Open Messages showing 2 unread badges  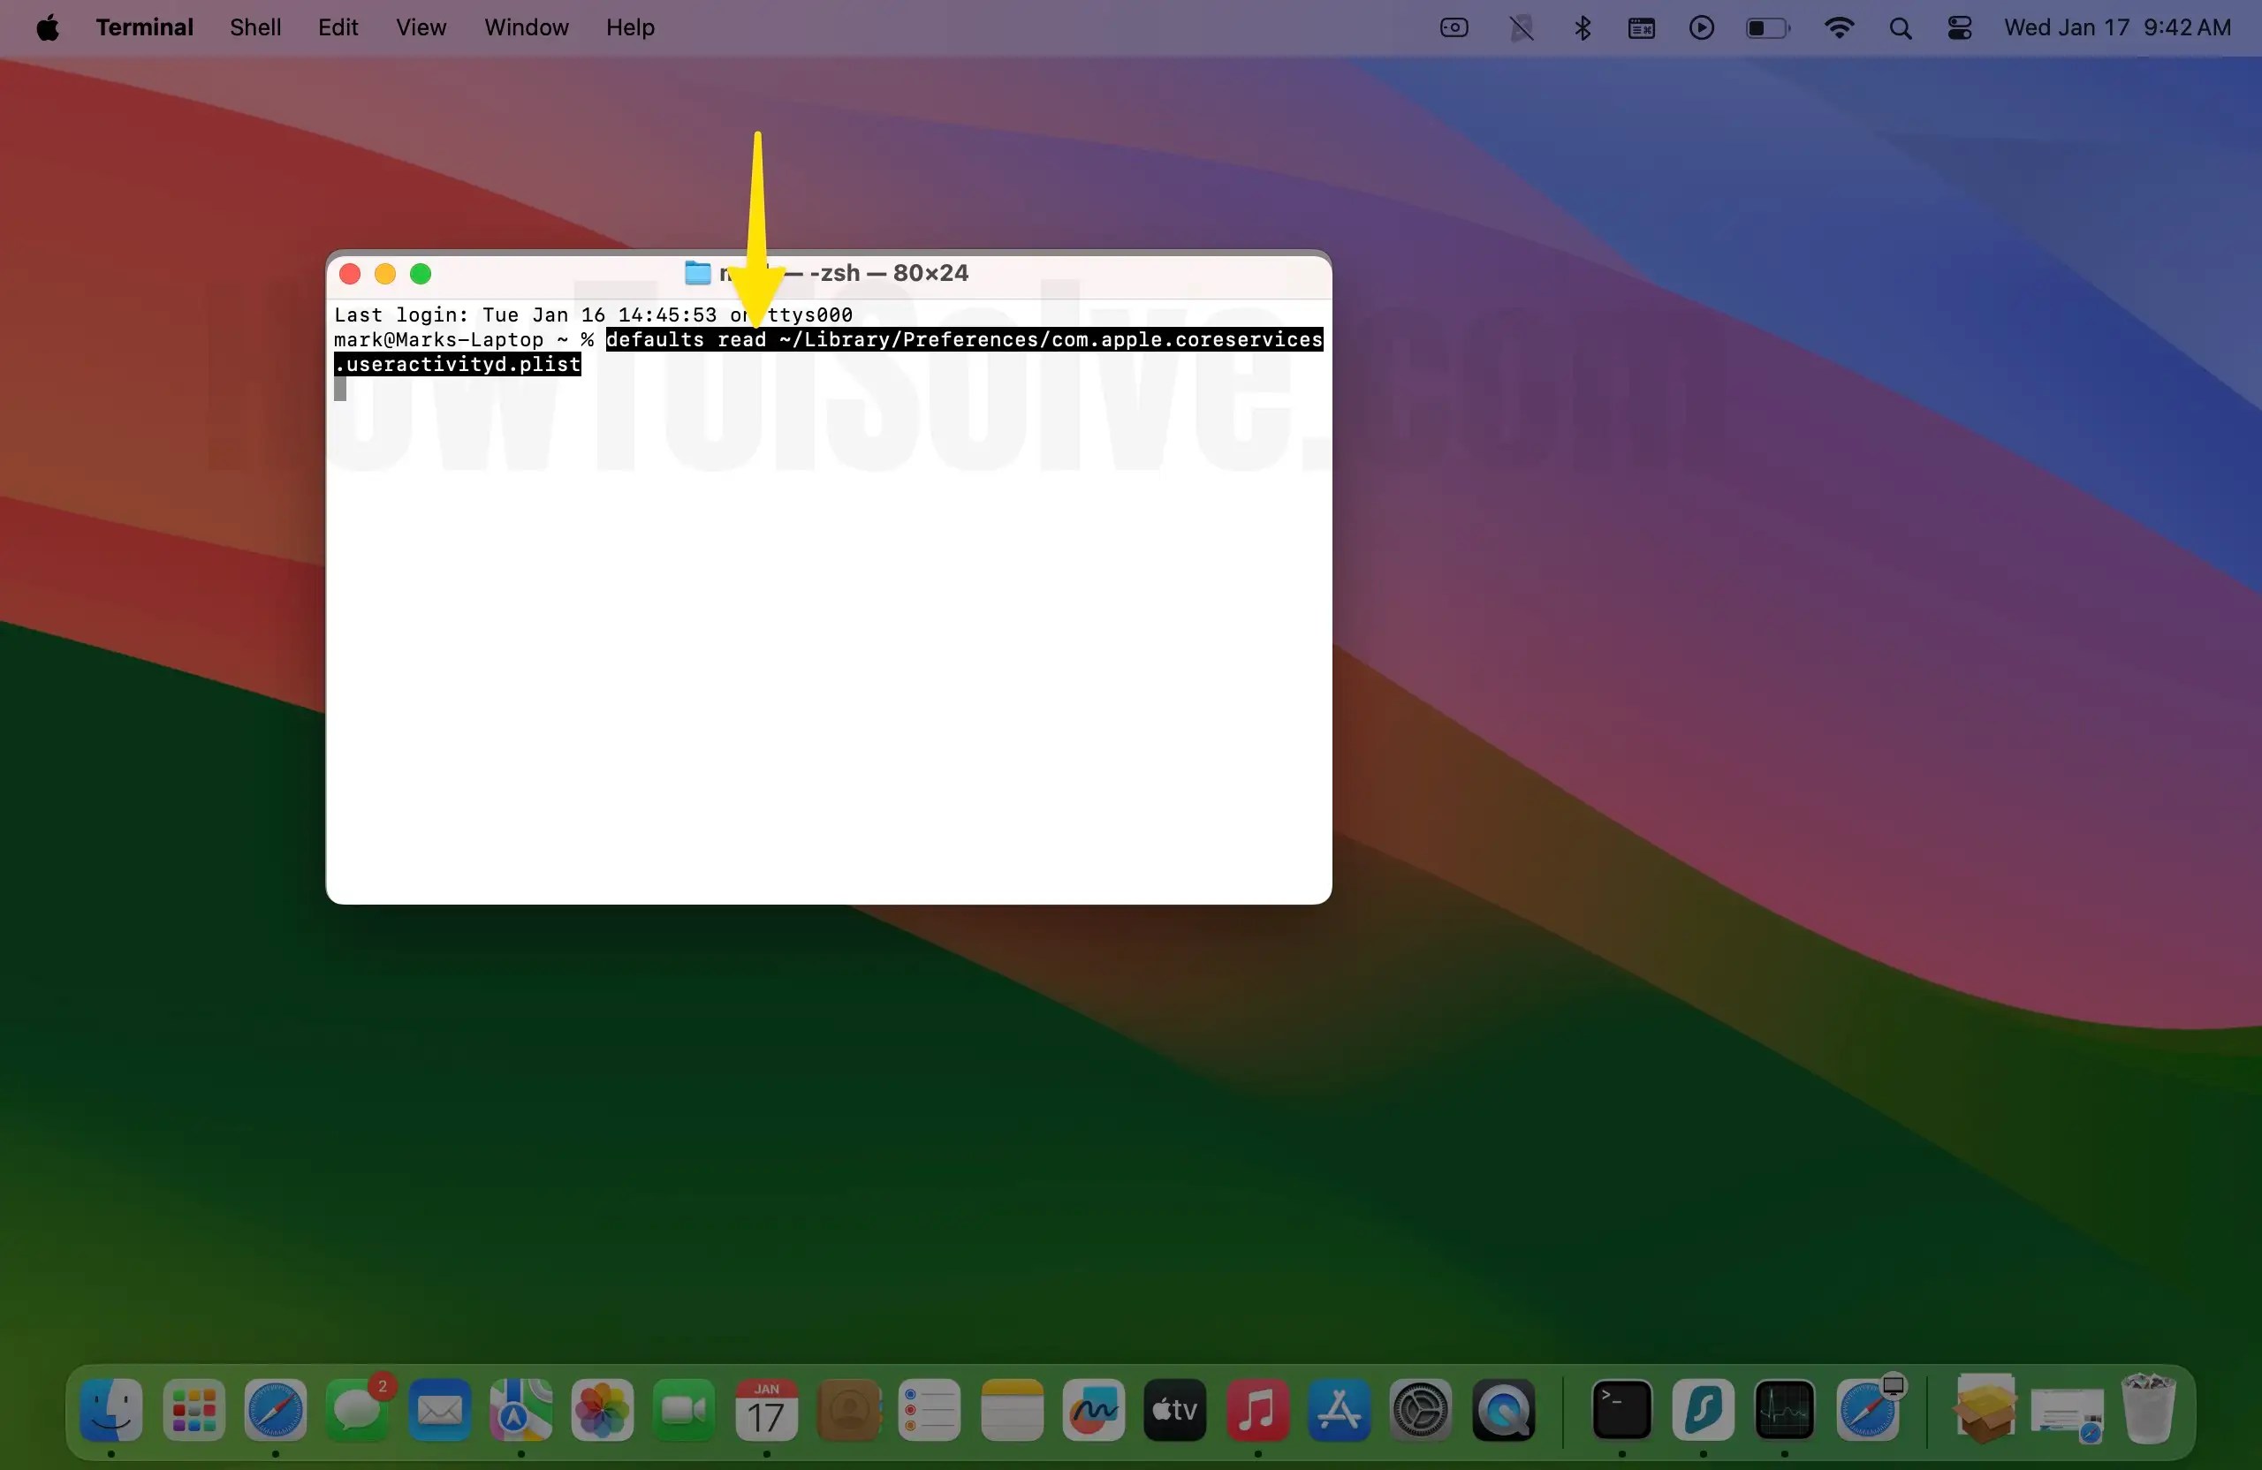(x=357, y=1413)
